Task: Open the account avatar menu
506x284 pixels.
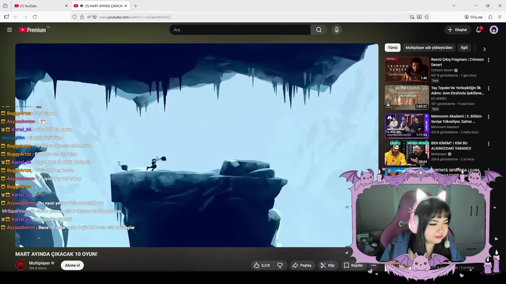Action: pyautogui.click(x=494, y=30)
